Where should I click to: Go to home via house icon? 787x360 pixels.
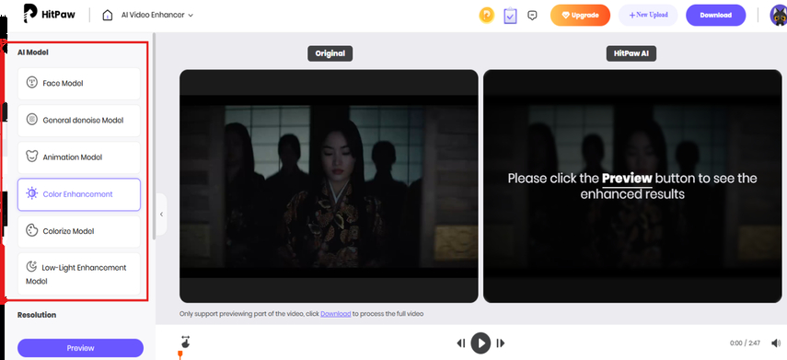108,15
